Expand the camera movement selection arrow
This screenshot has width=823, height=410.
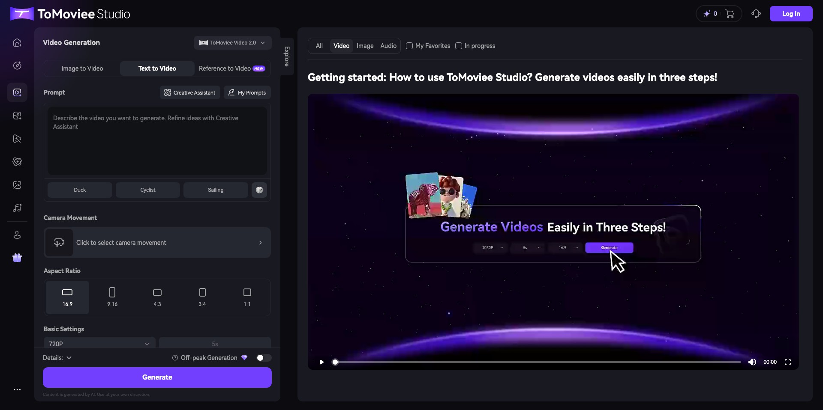(x=260, y=243)
